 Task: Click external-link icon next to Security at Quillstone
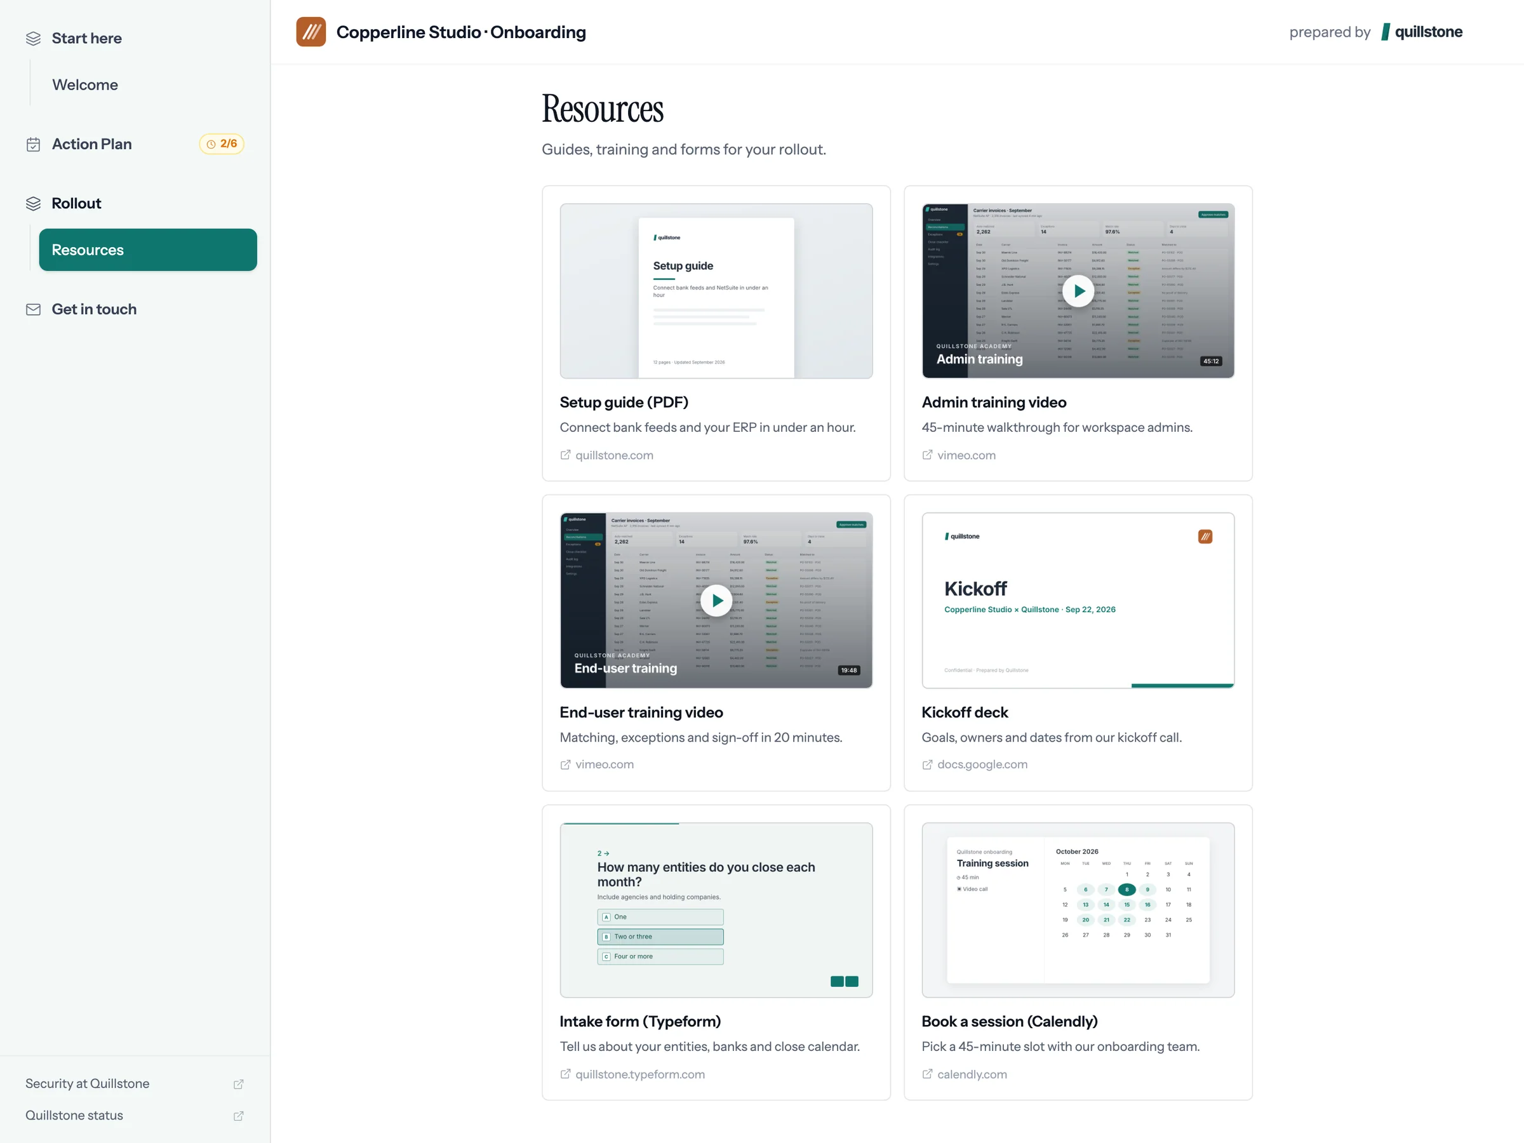coord(238,1084)
